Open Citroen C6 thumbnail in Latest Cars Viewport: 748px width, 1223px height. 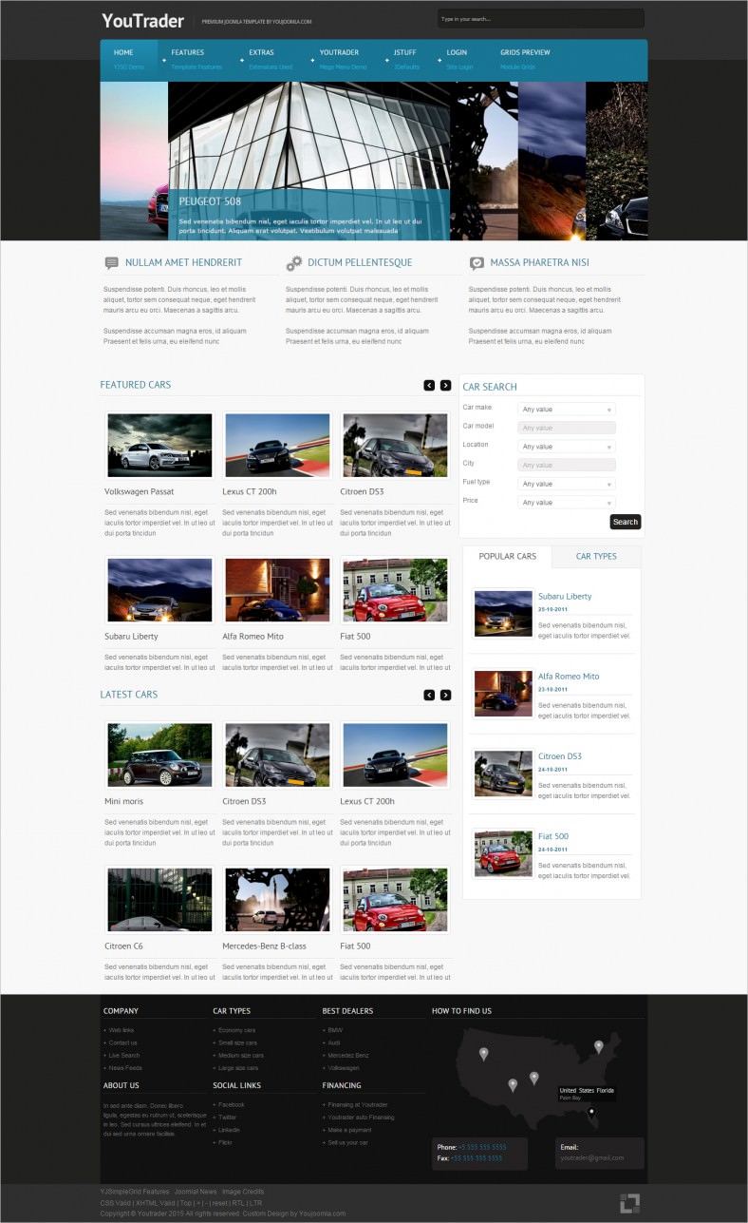click(x=159, y=899)
